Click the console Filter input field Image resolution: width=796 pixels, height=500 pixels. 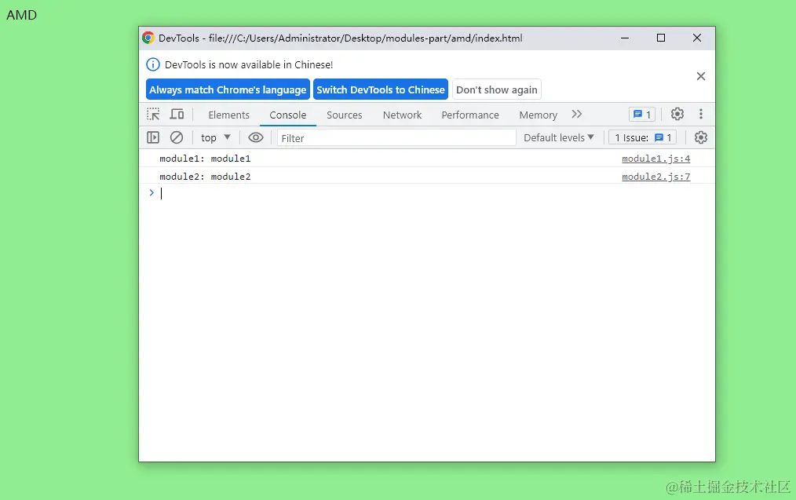pyautogui.click(x=396, y=137)
